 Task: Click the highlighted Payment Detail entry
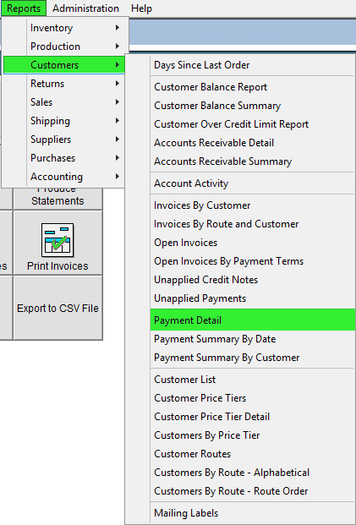(x=253, y=320)
